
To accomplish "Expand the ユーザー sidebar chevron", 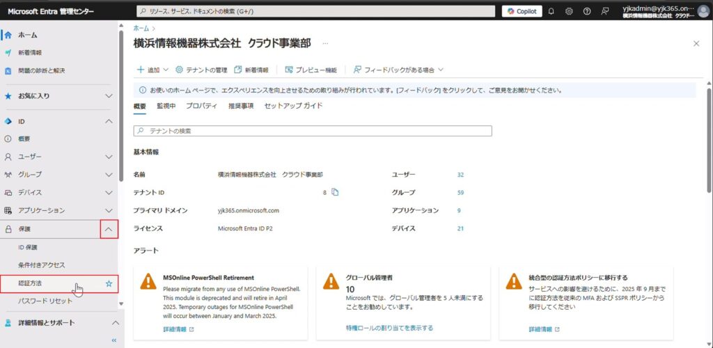I will pyautogui.click(x=109, y=157).
